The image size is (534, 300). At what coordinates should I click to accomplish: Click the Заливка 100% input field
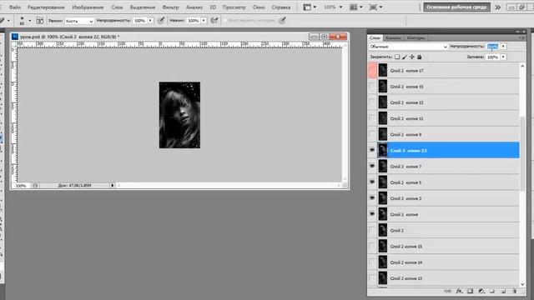[x=493, y=57]
